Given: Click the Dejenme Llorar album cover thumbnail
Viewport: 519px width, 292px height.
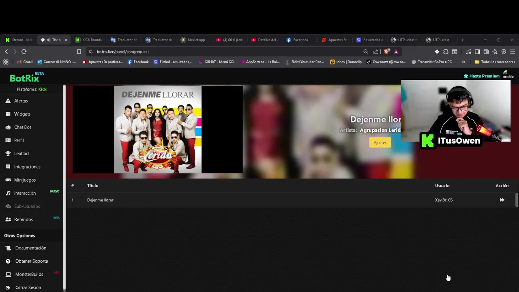Looking at the screenshot, I should pos(158,129).
